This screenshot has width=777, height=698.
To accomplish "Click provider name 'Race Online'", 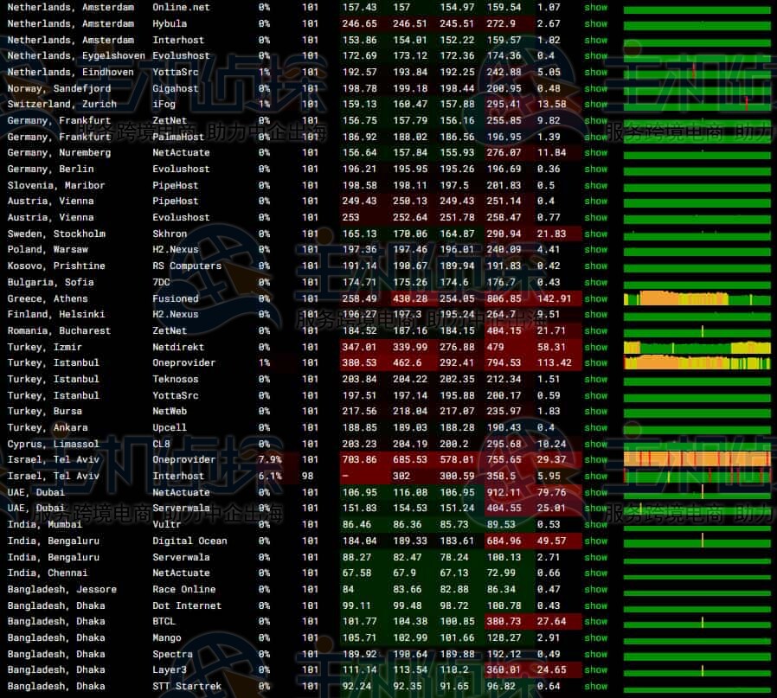I will tap(183, 590).
